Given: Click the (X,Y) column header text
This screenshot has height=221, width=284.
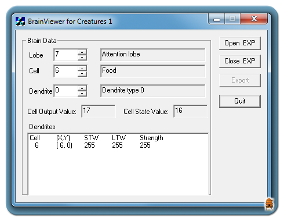Looking at the screenshot, I should pyautogui.click(x=63, y=138).
